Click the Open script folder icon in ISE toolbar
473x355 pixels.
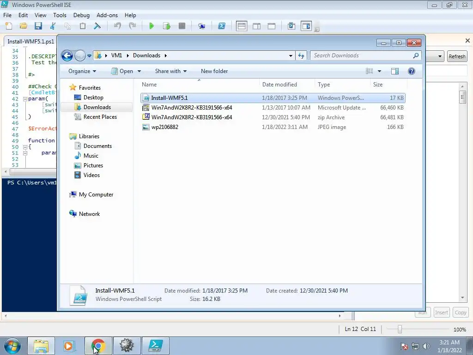click(x=23, y=26)
